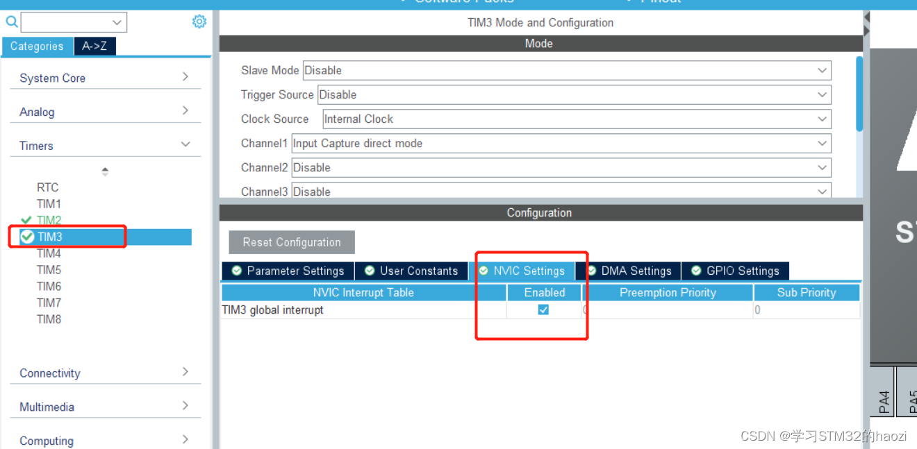
Task: Click the TIM3 global interrupt row label
Action: [272, 310]
